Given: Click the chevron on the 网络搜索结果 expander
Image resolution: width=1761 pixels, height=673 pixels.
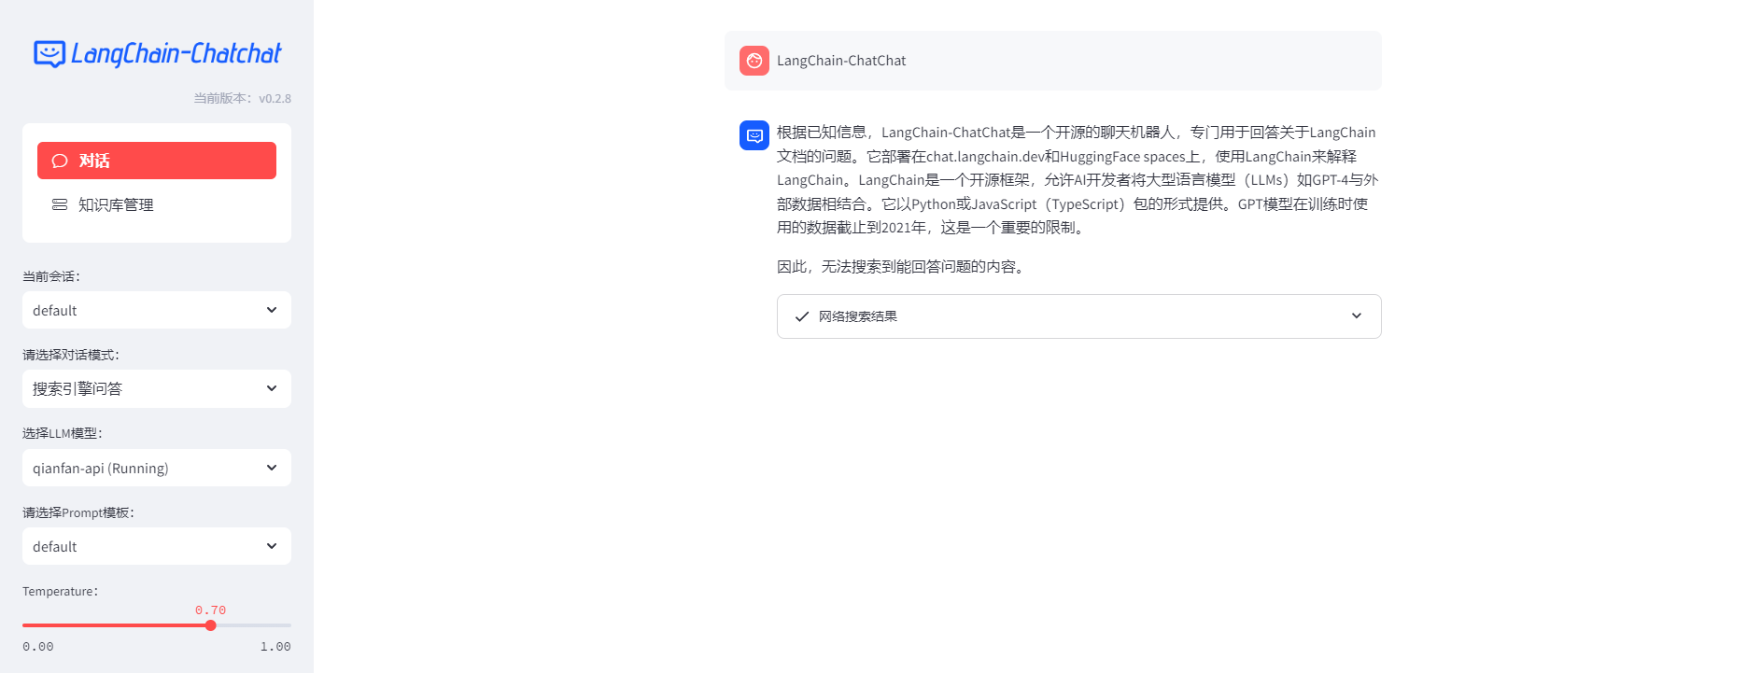Looking at the screenshot, I should [1356, 316].
